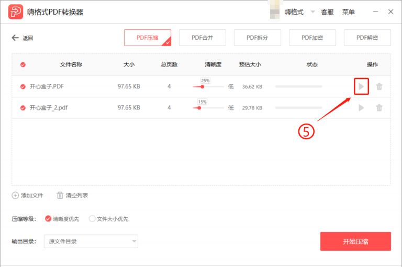Close the converter window

(x=390, y=12)
